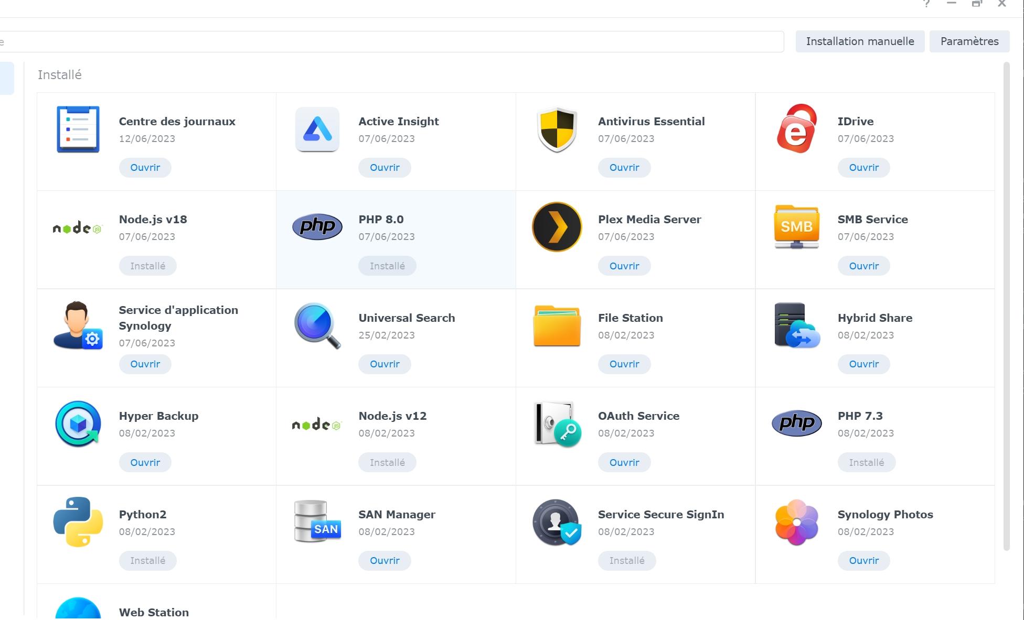Click the PHP 8.0 package title

[381, 220]
